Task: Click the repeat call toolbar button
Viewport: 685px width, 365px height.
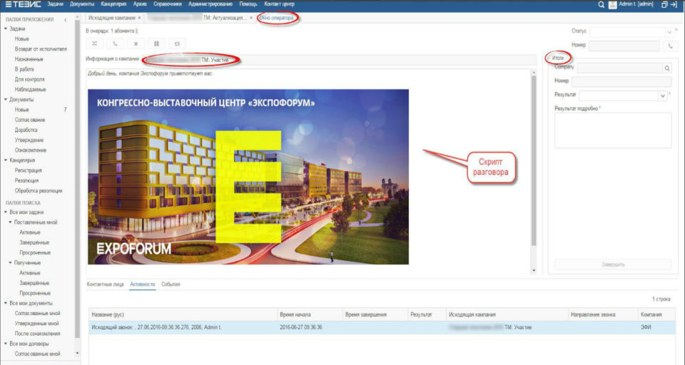Action: 177,43
